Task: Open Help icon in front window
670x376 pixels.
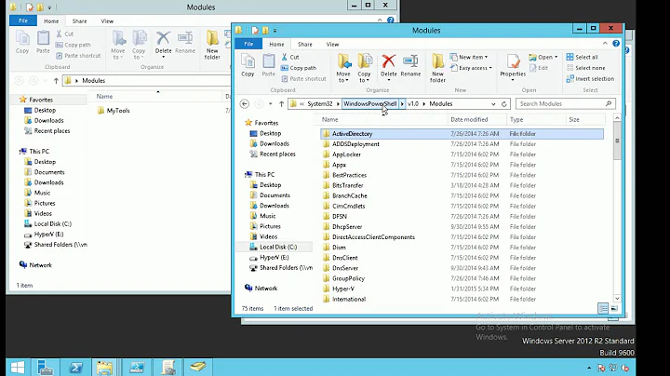Action: coord(616,44)
